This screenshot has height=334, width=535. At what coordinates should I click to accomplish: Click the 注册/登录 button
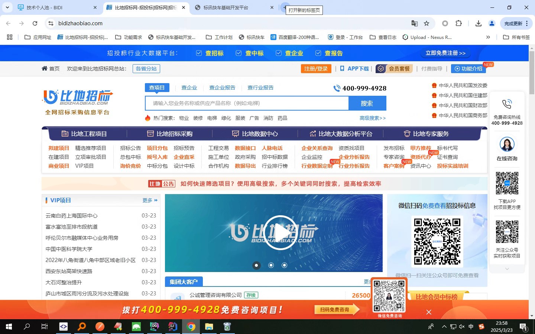tap(316, 69)
